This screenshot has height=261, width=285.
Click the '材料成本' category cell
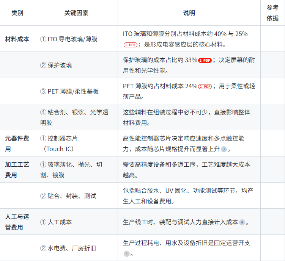tap(17, 39)
